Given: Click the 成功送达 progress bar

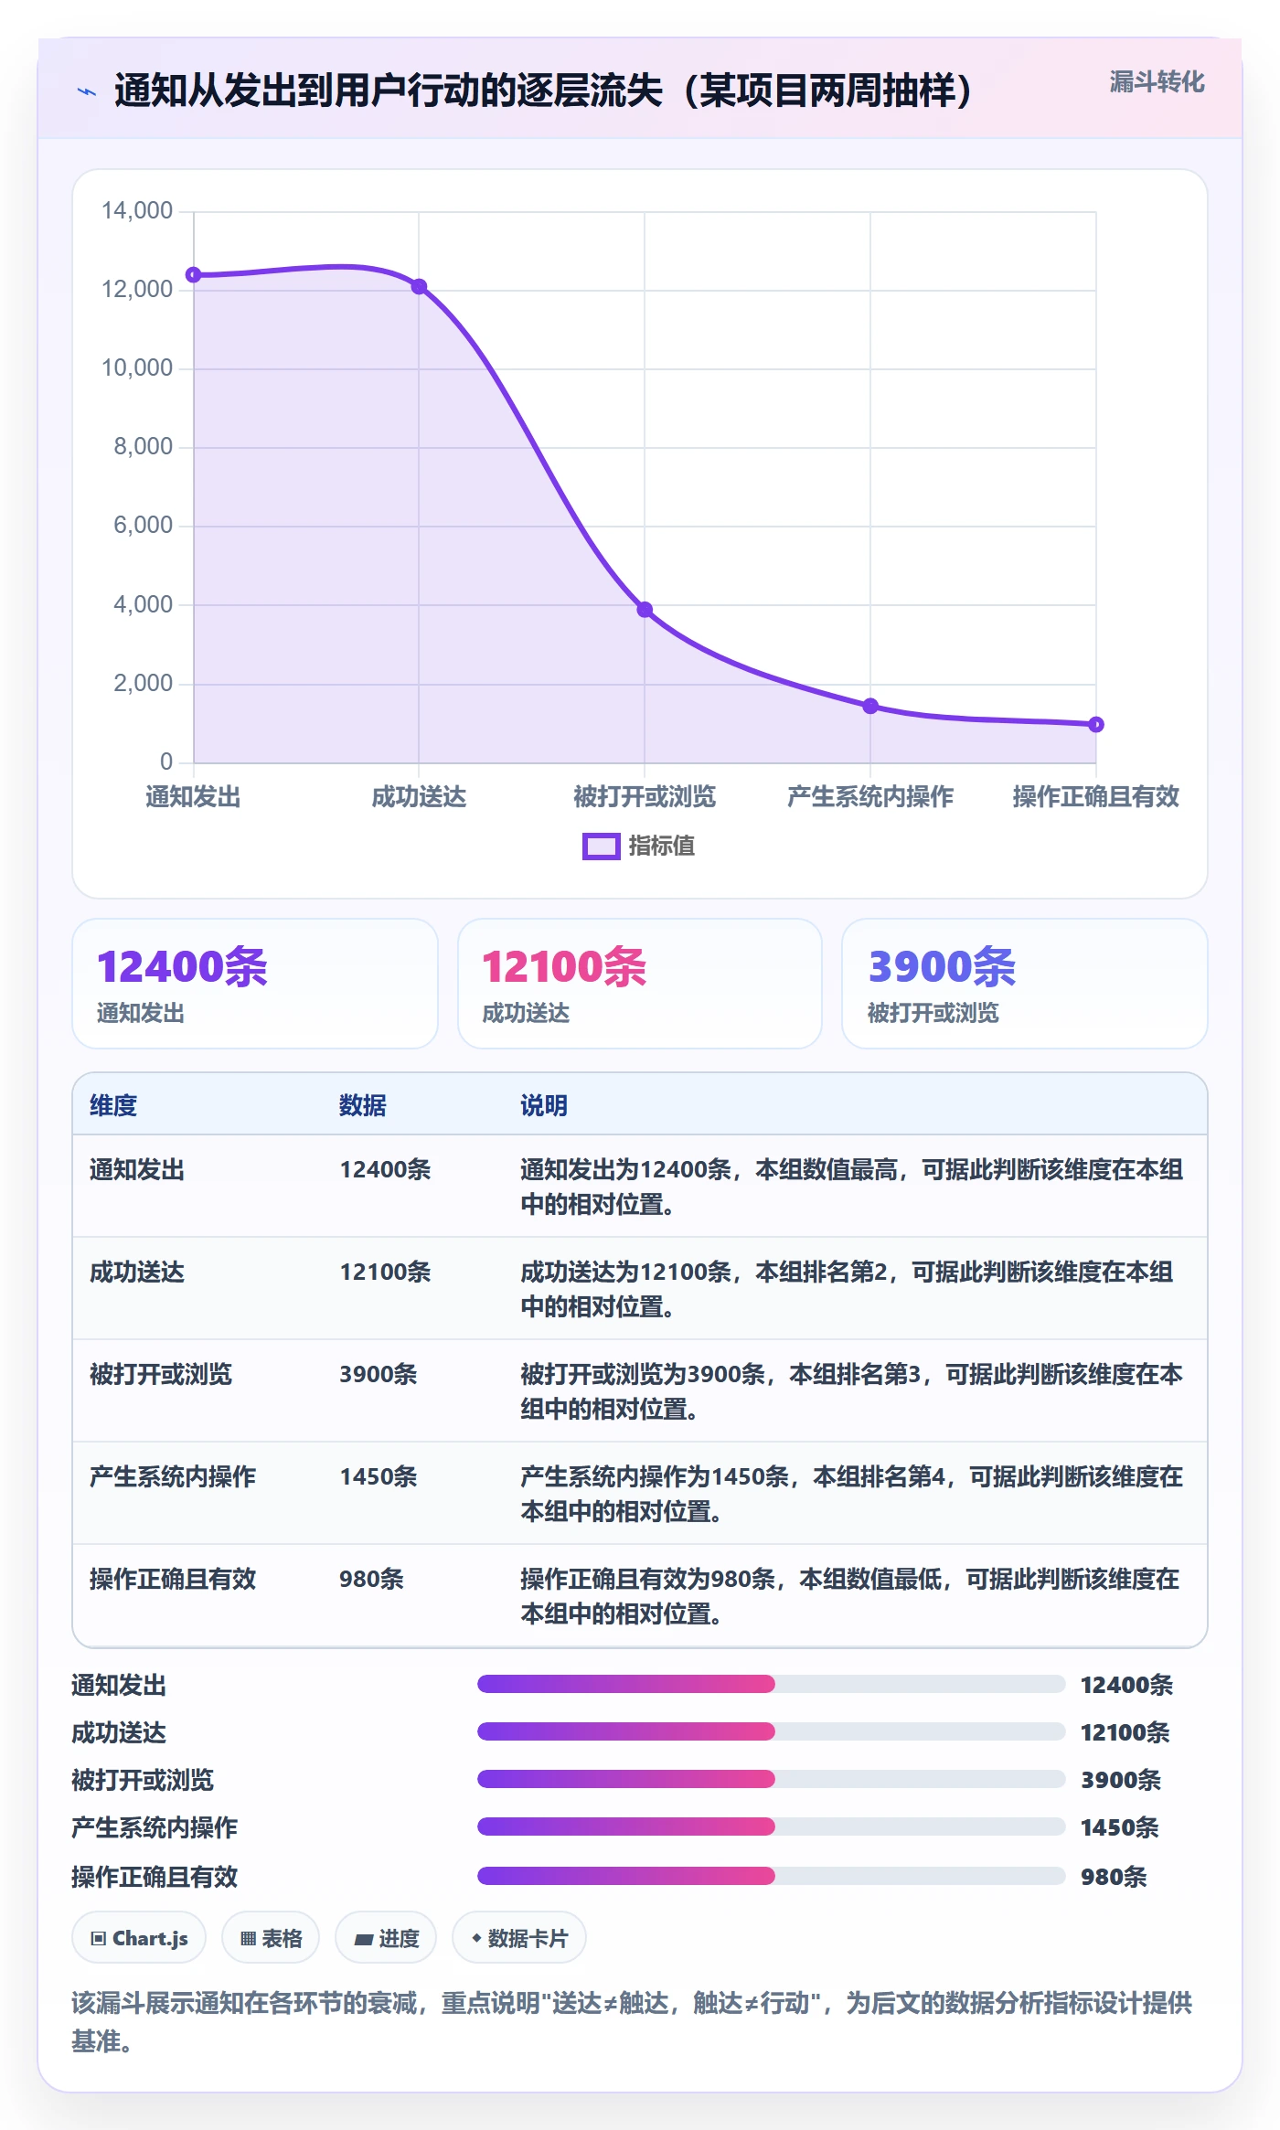Looking at the screenshot, I should [771, 1731].
